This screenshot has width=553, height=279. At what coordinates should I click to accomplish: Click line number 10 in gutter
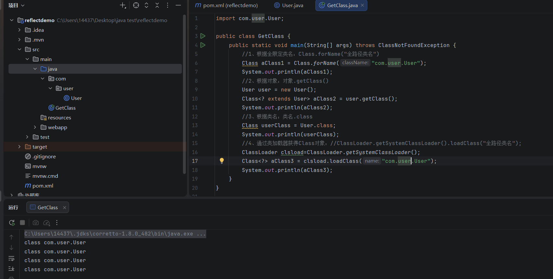coord(195,99)
